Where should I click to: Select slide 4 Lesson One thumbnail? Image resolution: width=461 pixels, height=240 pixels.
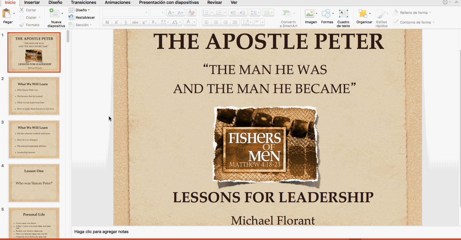[x=34, y=183]
